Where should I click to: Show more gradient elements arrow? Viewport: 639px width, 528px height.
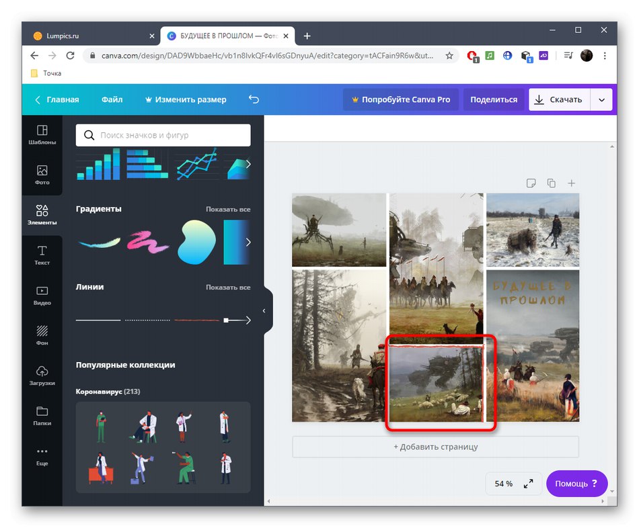[x=248, y=243]
